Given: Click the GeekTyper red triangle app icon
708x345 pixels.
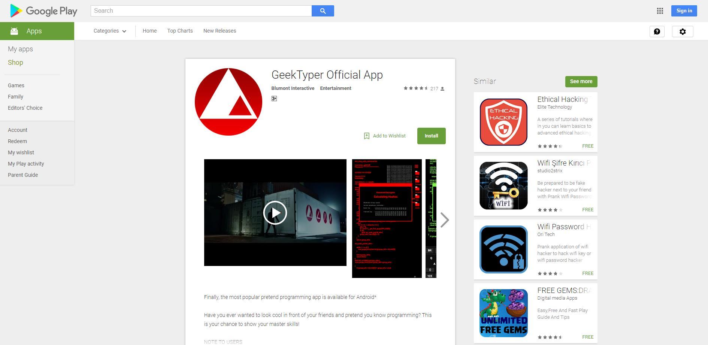Looking at the screenshot, I should [229, 102].
